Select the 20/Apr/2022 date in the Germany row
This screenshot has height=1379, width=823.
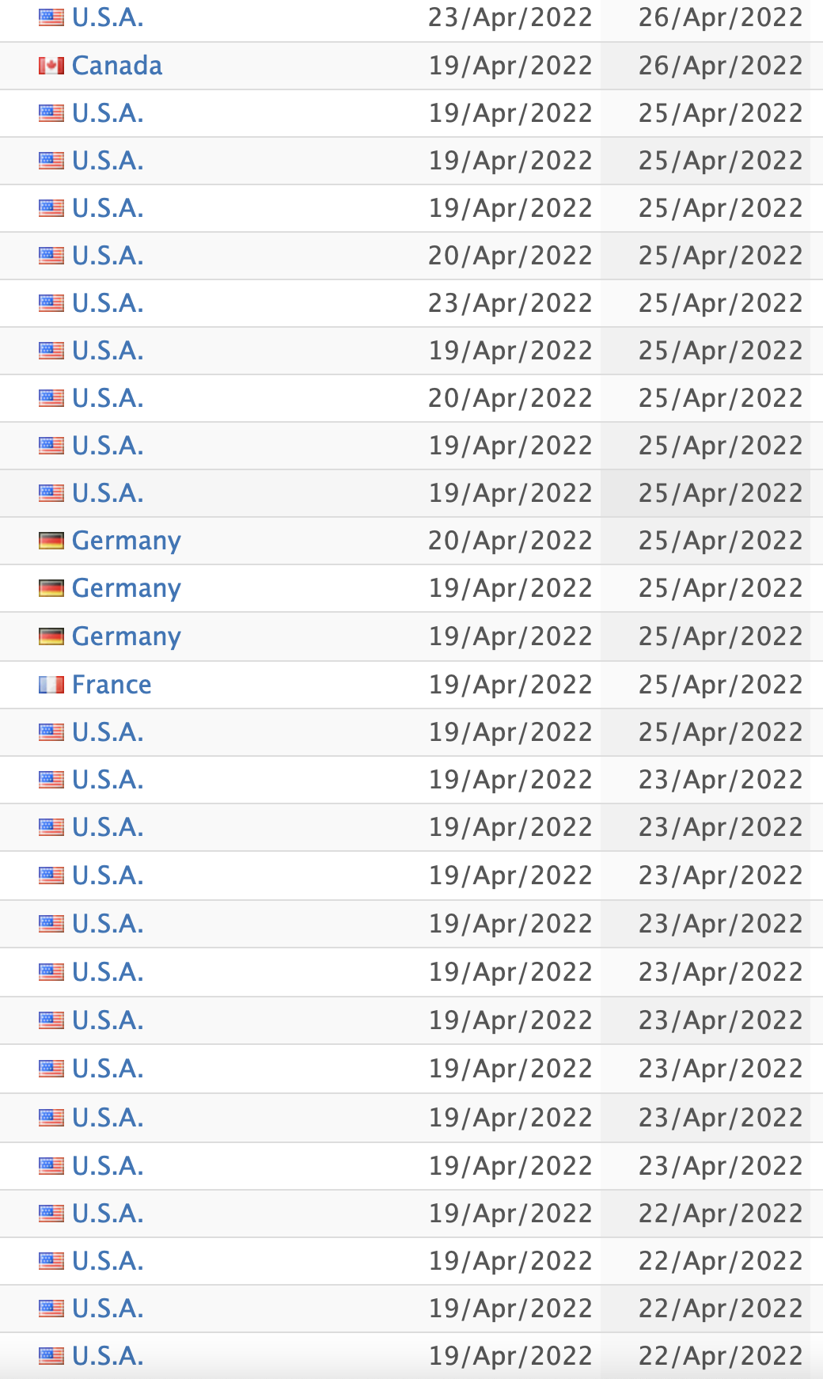click(x=510, y=541)
